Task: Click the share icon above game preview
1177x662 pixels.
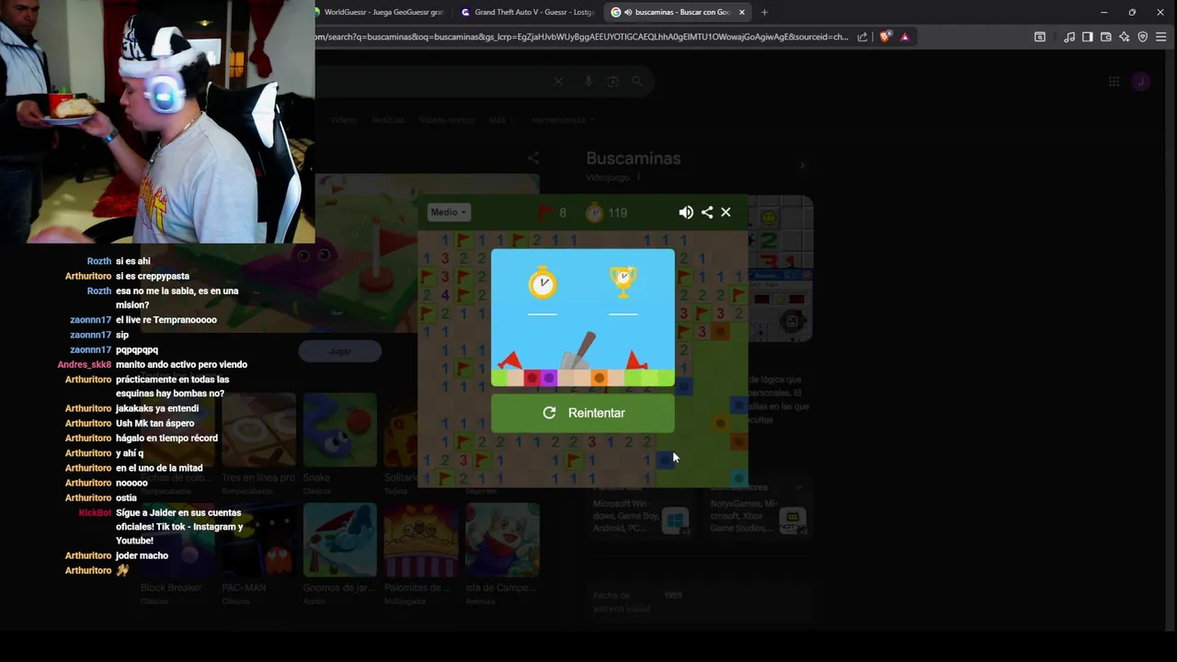Action: [533, 157]
